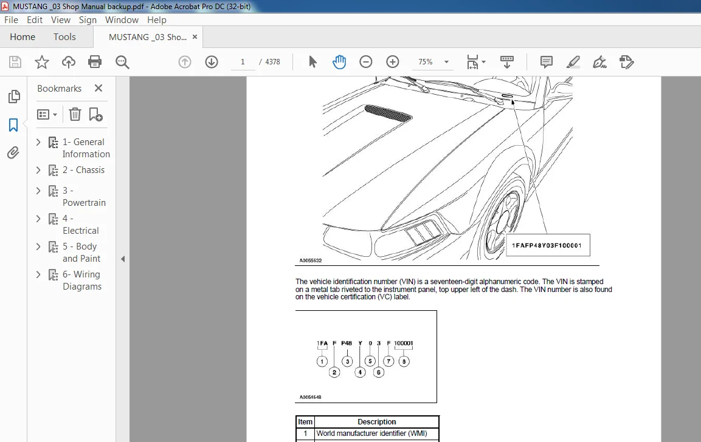Open the Find text magnifier tool
The image size is (701, 442).
pyautogui.click(x=122, y=61)
